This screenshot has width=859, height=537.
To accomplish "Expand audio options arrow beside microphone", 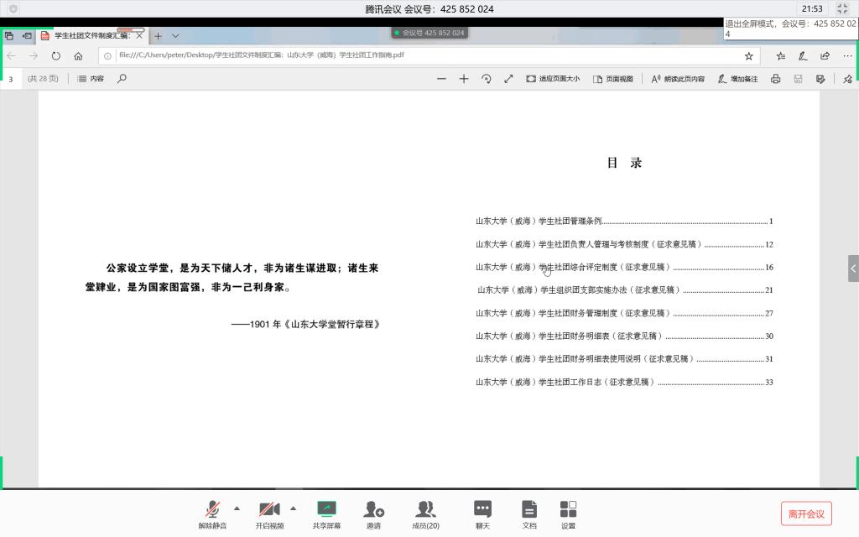I will [237, 508].
